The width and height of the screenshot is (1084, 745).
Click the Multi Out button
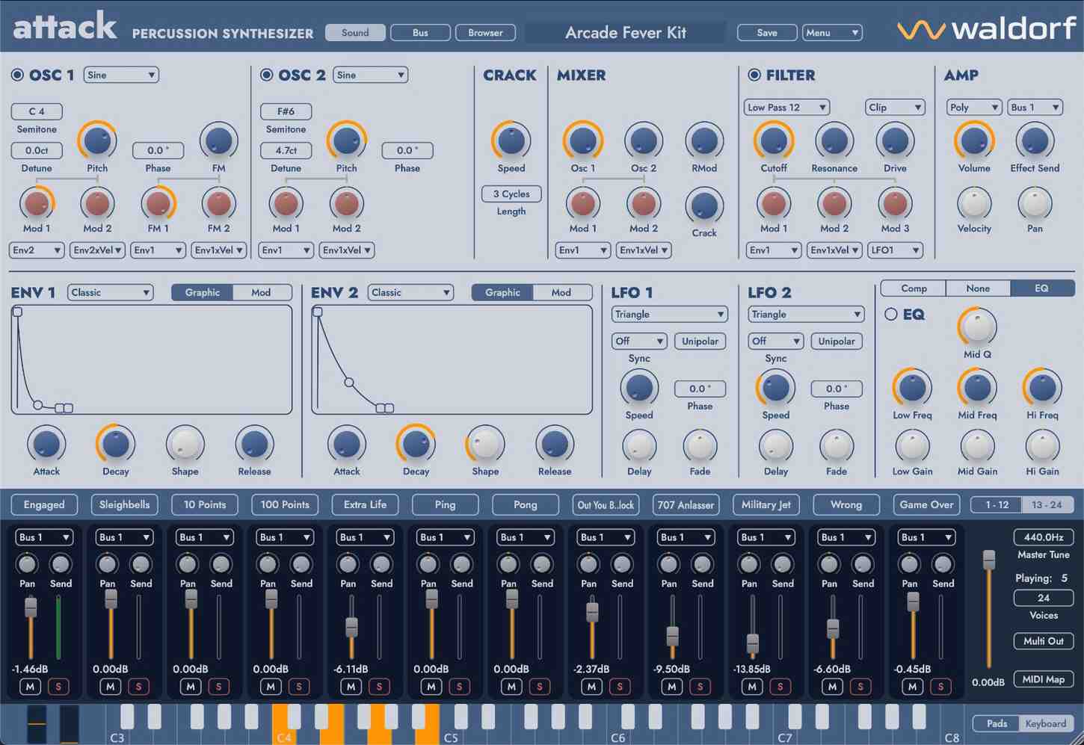(1043, 640)
